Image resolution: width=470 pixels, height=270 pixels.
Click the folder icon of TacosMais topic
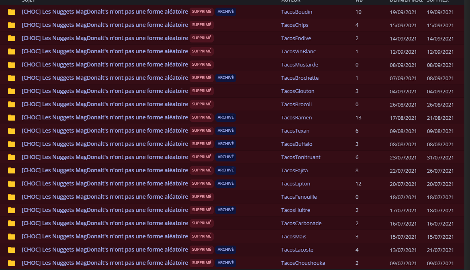(x=12, y=236)
